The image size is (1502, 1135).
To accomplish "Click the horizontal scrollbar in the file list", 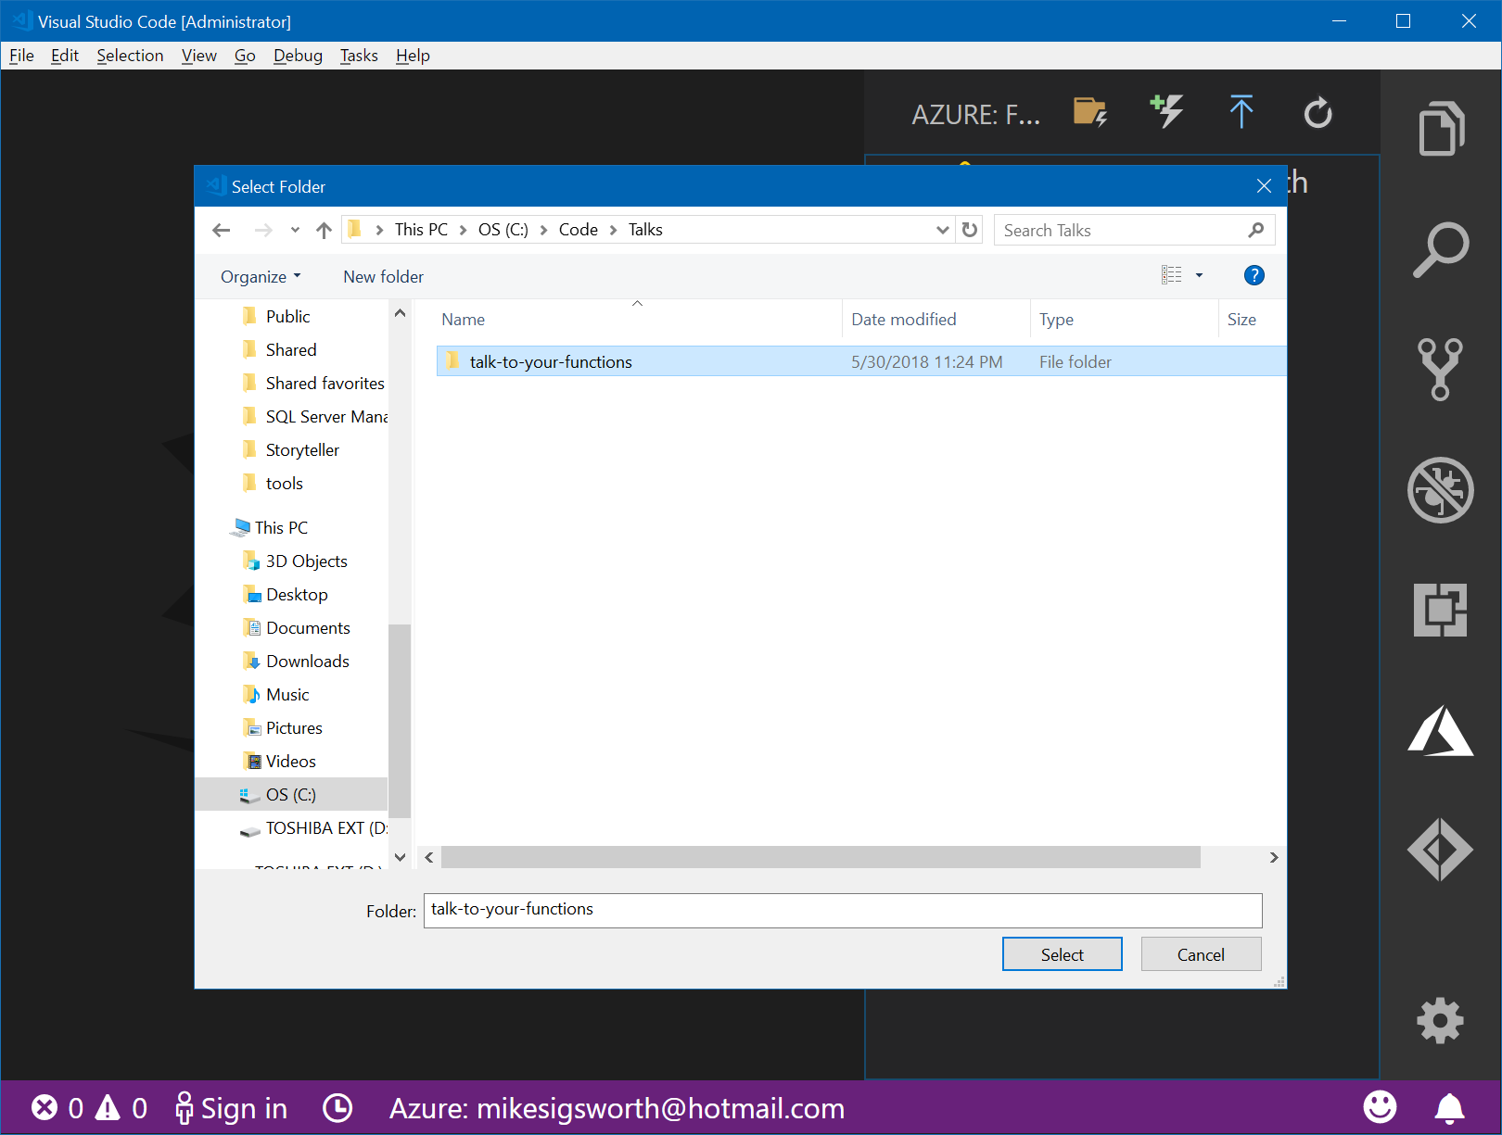I will click(821, 857).
